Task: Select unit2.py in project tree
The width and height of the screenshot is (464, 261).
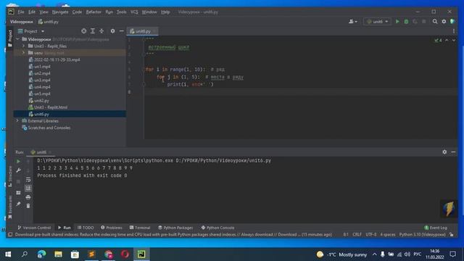Action: pyautogui.click(x=38, y=101)
